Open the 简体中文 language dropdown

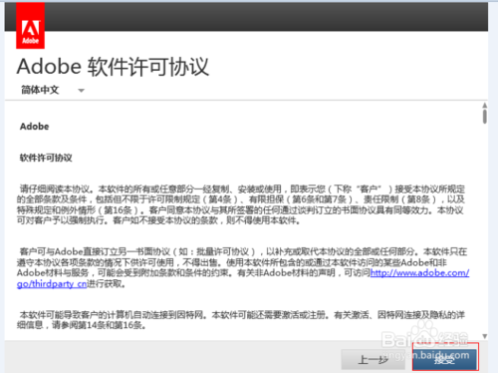click(53, 90)
